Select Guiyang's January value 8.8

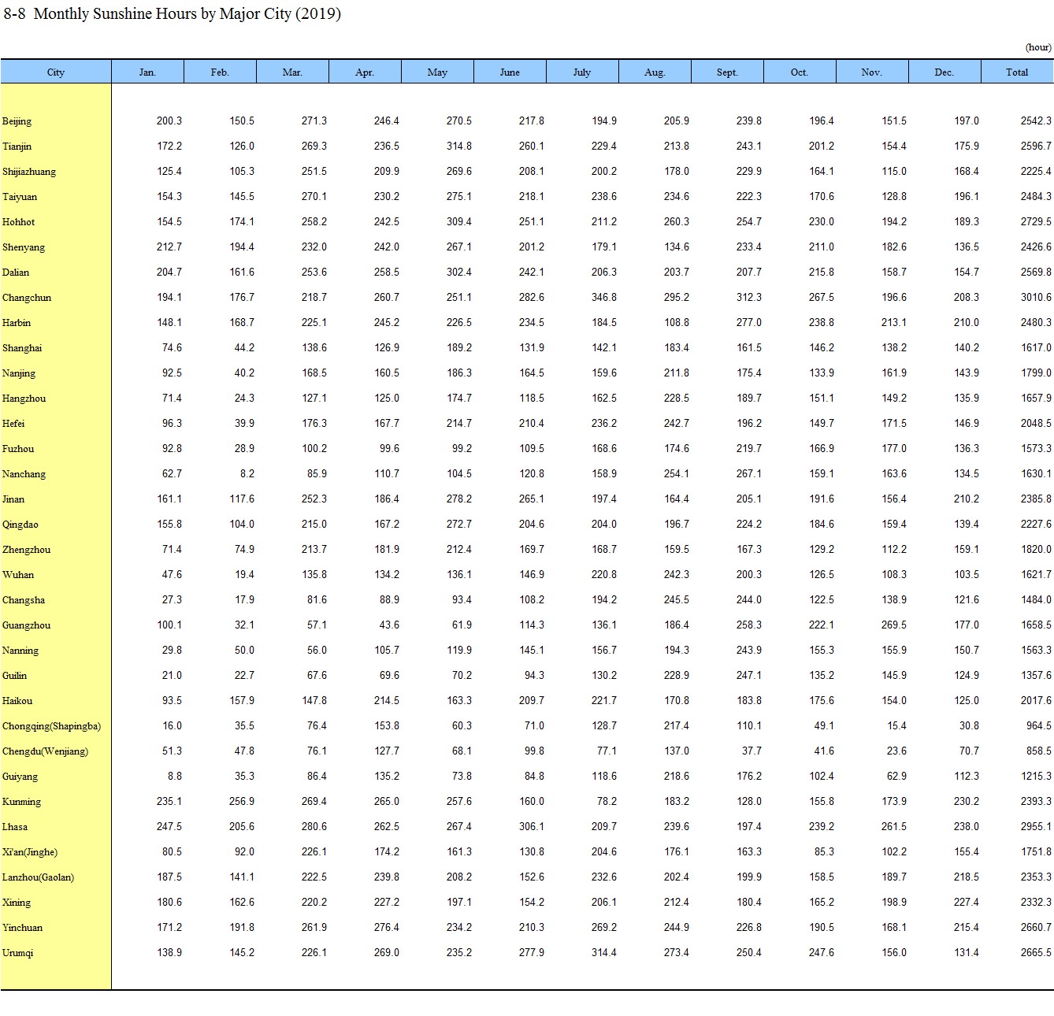pos(174,777)
